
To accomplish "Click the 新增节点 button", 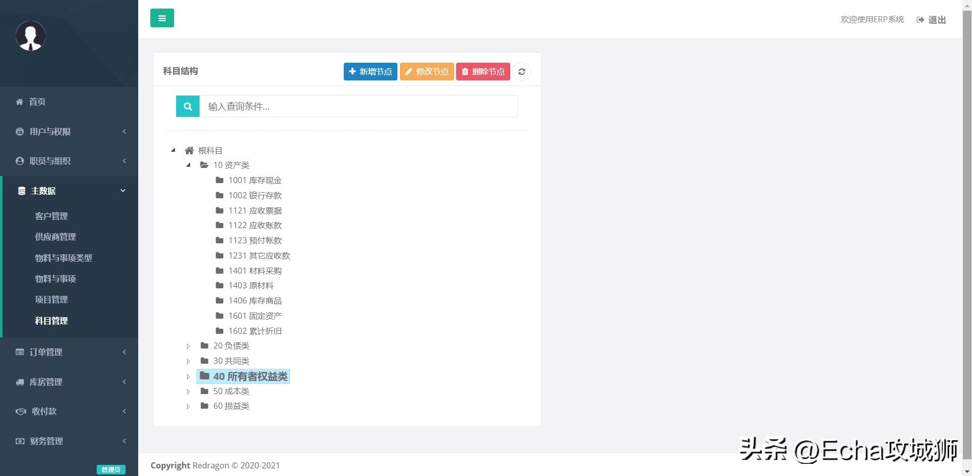I will pyautogui.click(x=370, y=71).
